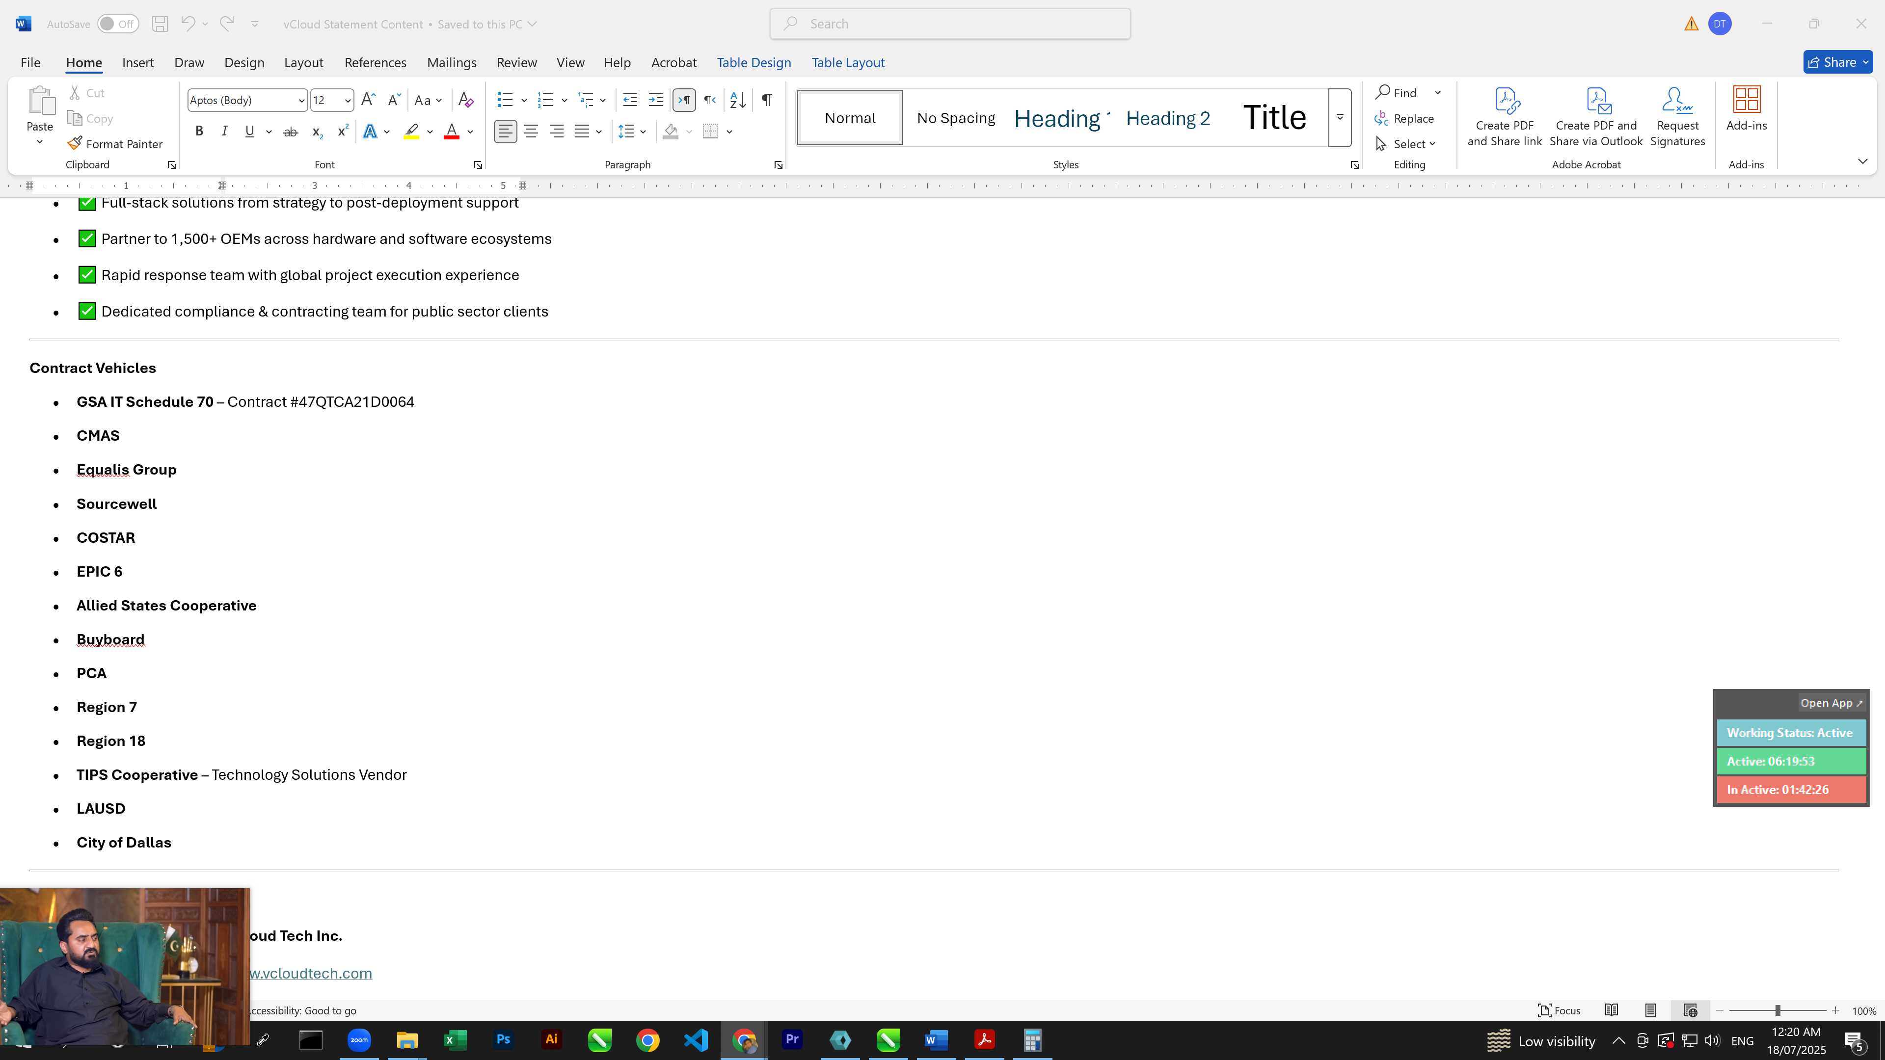Show paragraph marks with the pilcrow button
The image size is (1885, 1060).
(x=766, y=100)
